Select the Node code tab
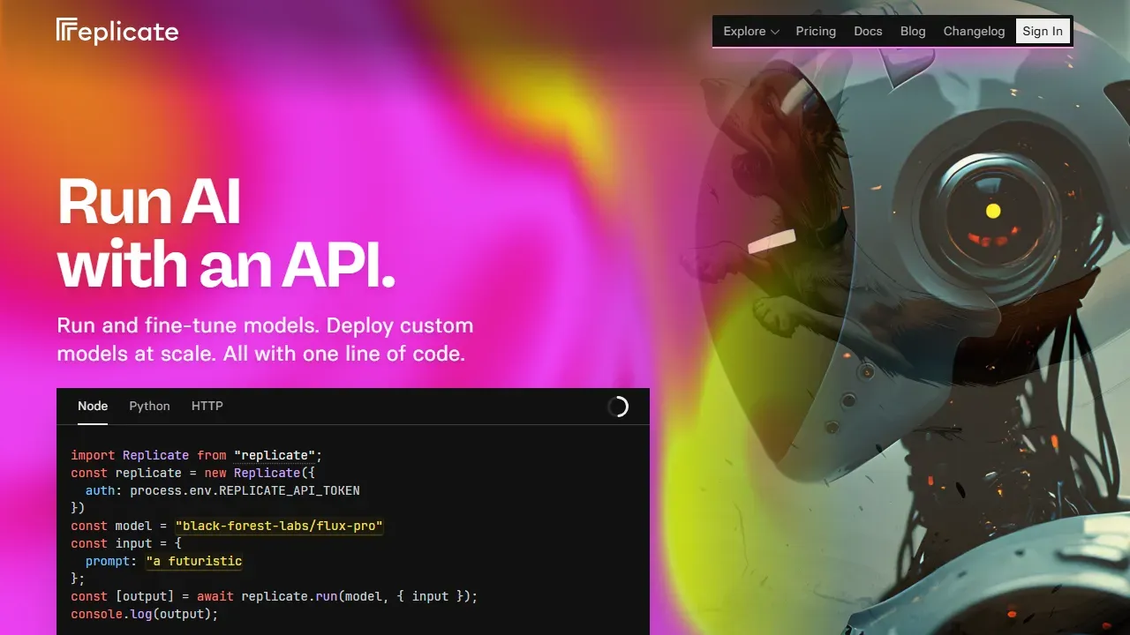 [93, 406]
